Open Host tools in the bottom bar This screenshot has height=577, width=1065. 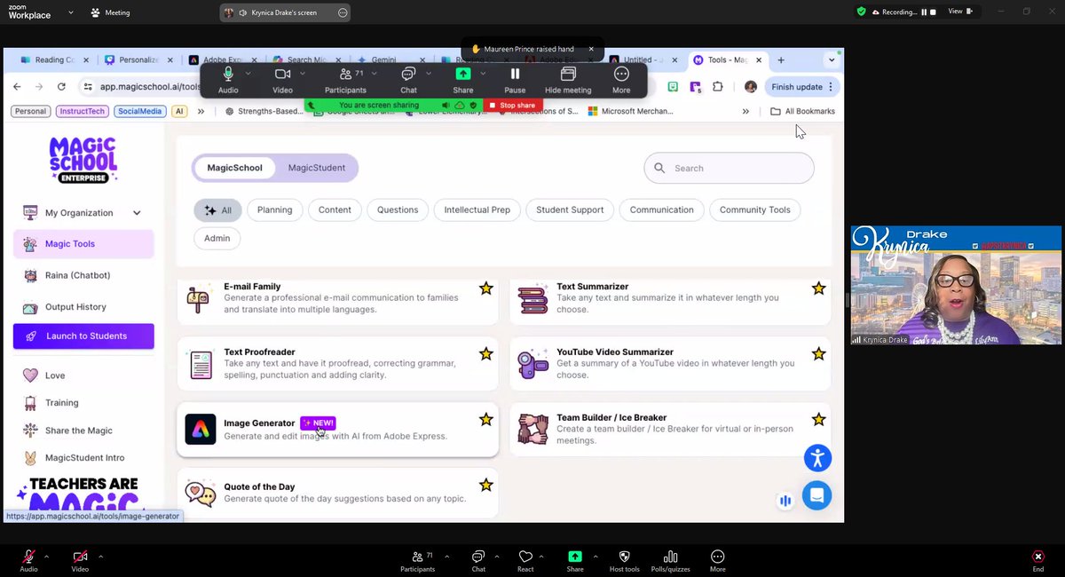click(x=623, y=561)
